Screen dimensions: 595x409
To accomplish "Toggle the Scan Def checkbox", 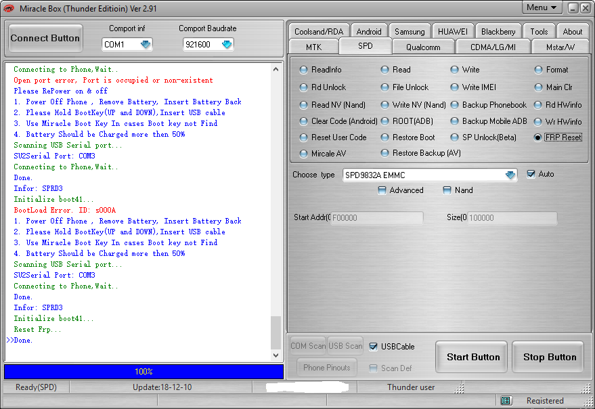I will point(374,368).
